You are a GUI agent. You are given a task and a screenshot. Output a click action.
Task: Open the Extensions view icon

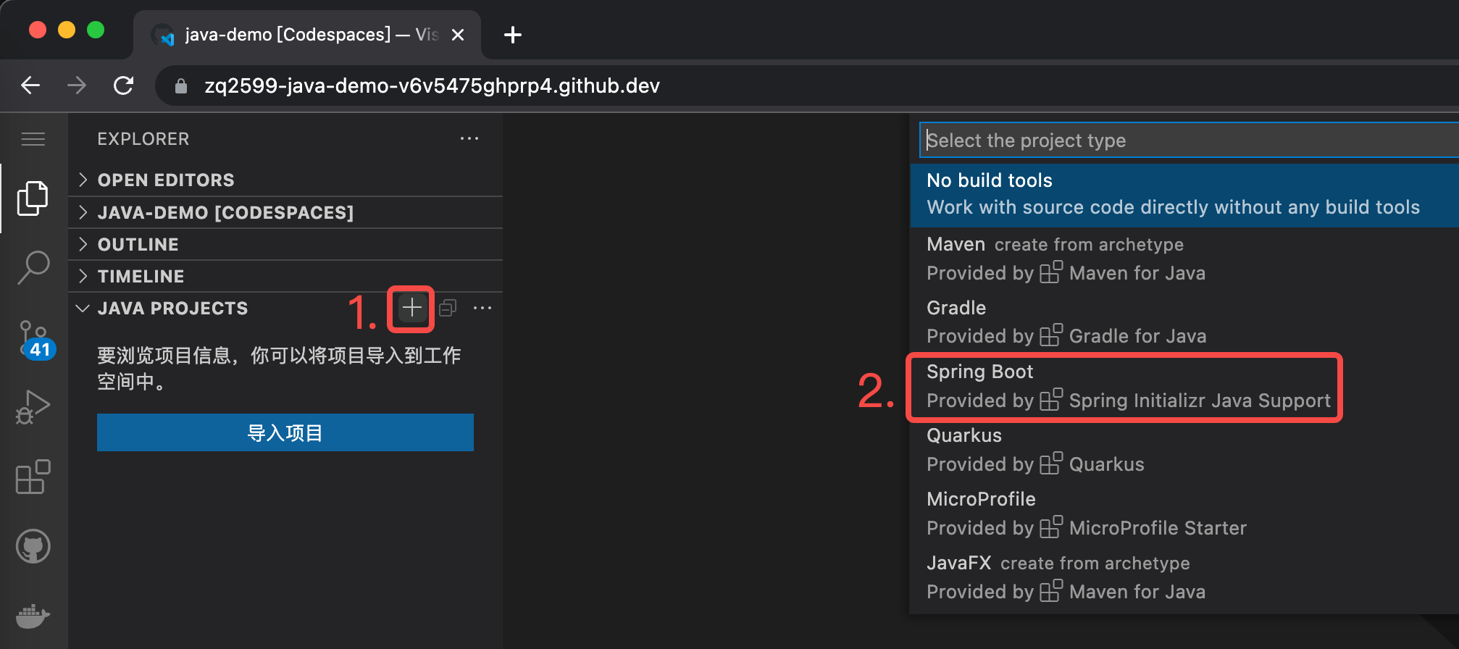coord(33,477)
